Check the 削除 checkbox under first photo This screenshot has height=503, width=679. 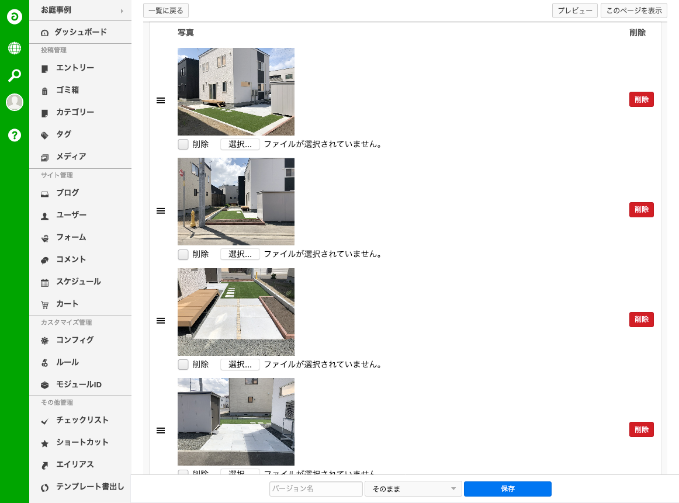point(183,144)
